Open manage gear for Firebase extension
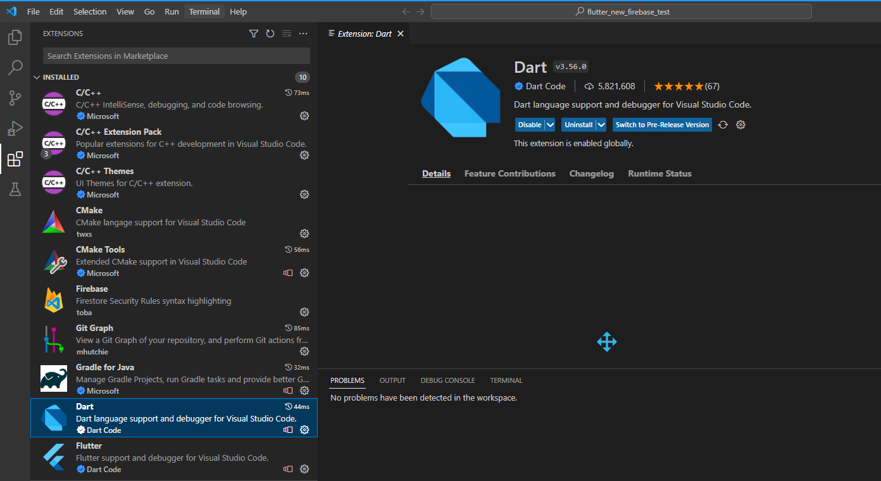Screen dimensions: 881x481 click(x=304, y=312)
